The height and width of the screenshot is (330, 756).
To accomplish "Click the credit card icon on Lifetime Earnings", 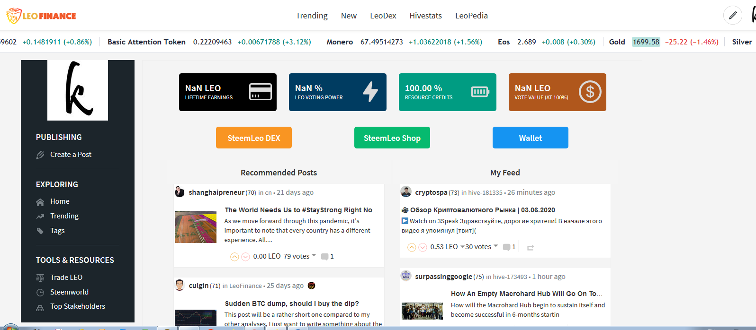I will pyautogui.click(x=261, y=92).
